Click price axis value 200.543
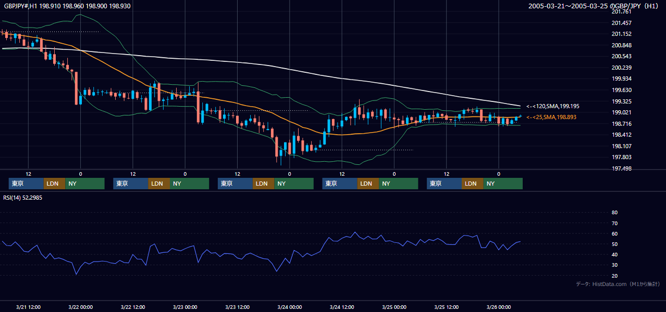The image size is (666, 312). (x=621, y=56)
